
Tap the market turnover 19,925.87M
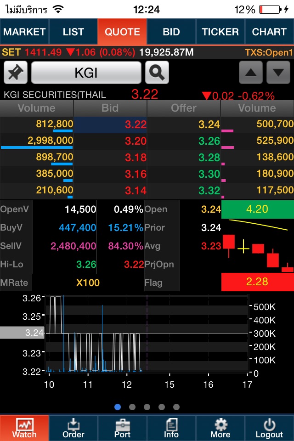166,52
